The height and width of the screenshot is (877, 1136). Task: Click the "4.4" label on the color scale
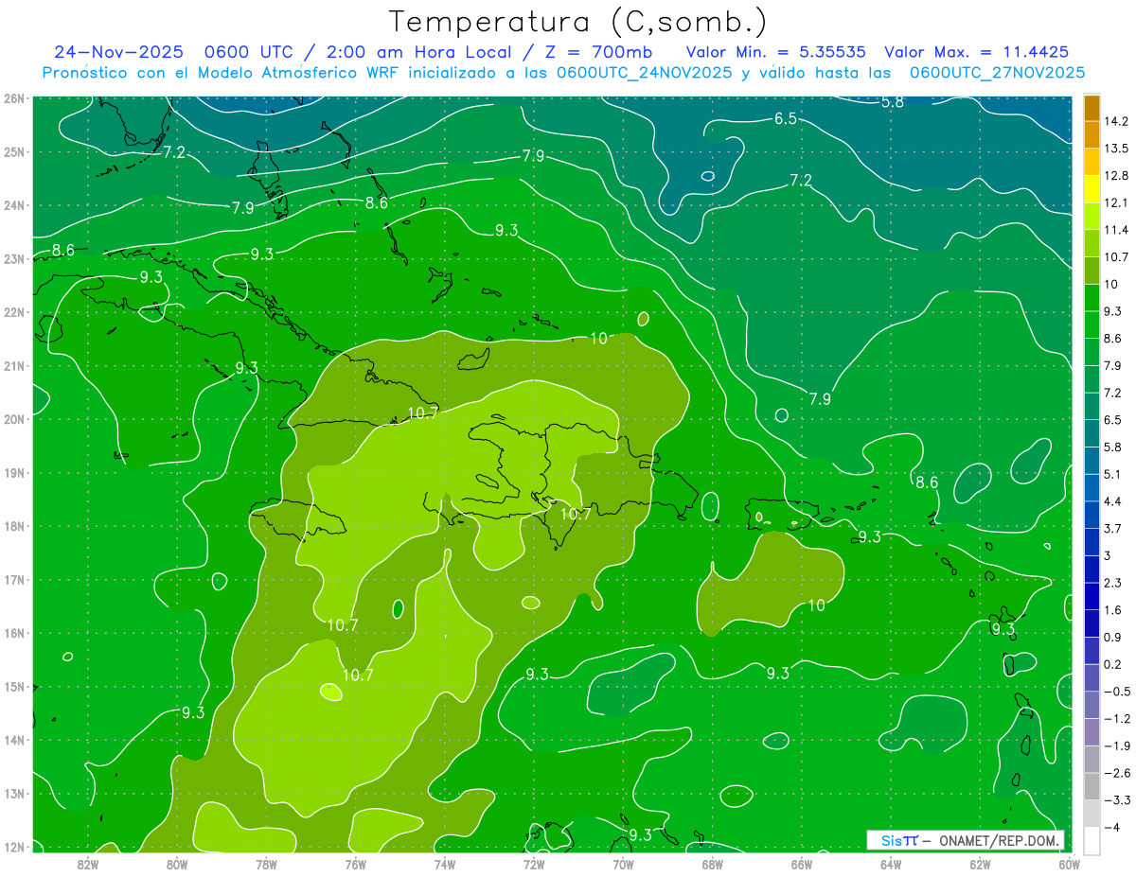pos(1113,501)
